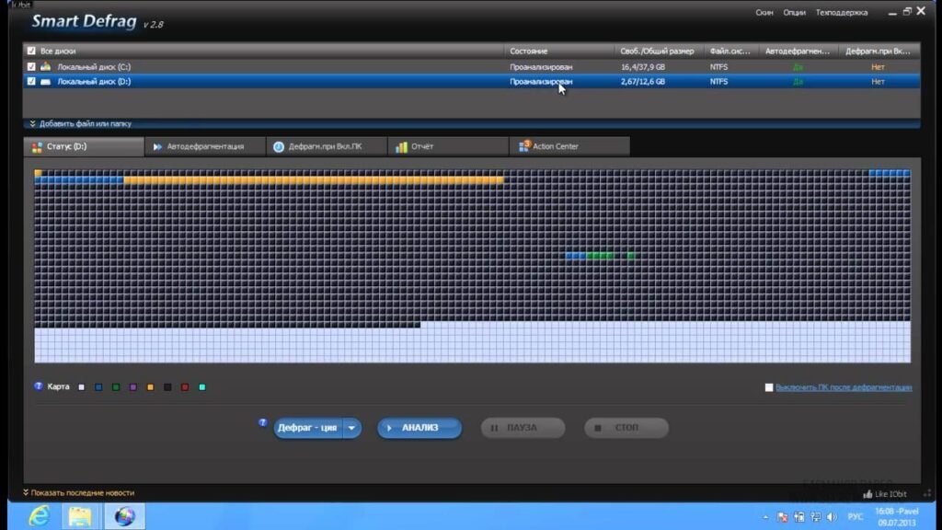Expand Показать последние новости
The image size is (942, 530).
tap(79, 493)
